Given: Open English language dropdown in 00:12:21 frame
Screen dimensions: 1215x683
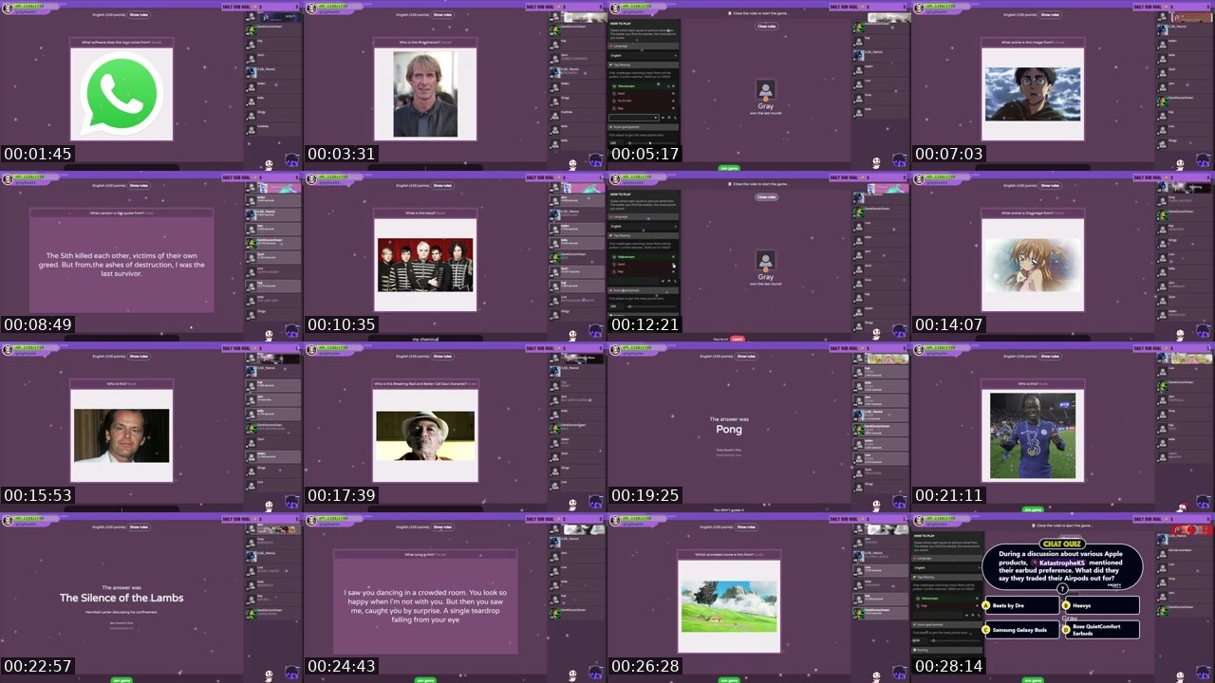Looking at the screenshot, I should click(644, 227).
